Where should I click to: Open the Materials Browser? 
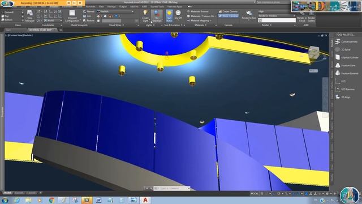pos(198,11)
